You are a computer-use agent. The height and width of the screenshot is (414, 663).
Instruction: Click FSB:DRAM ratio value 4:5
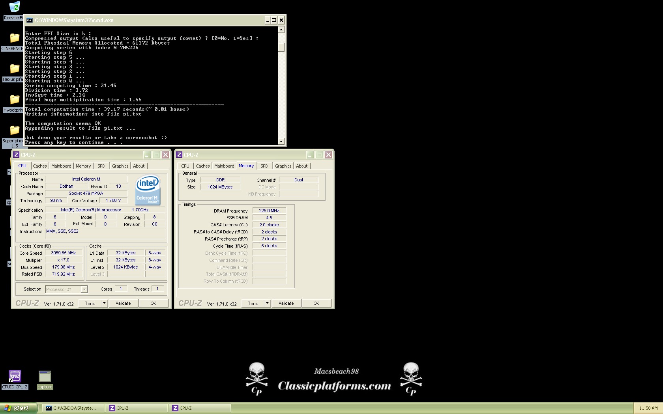click(x=269, y=218)
